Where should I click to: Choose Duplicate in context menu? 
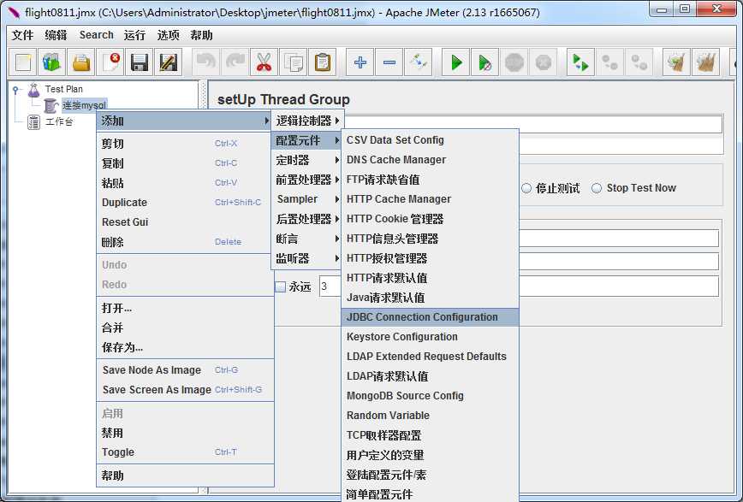point(185,202)
